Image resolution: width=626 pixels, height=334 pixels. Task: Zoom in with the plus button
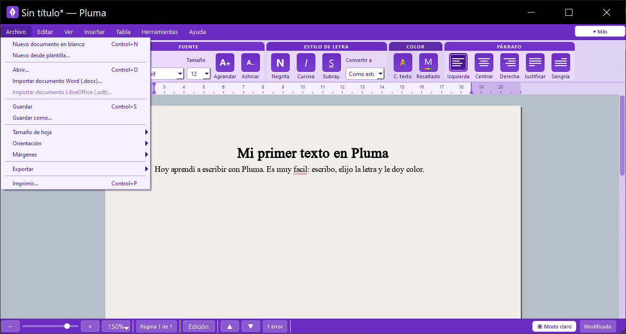point(90,327)
